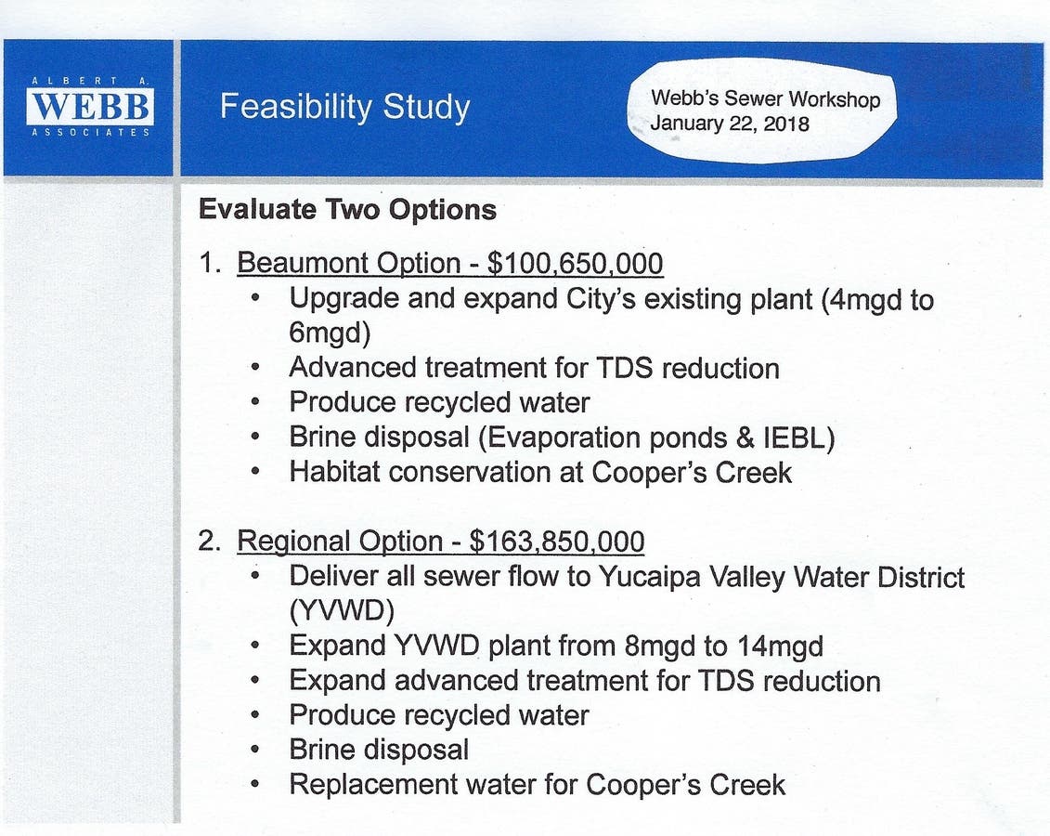Click the Albert A. Webb Associates logo
Image resolution: width=1050 pixels, height=836 pixels.
pos(90,108)
